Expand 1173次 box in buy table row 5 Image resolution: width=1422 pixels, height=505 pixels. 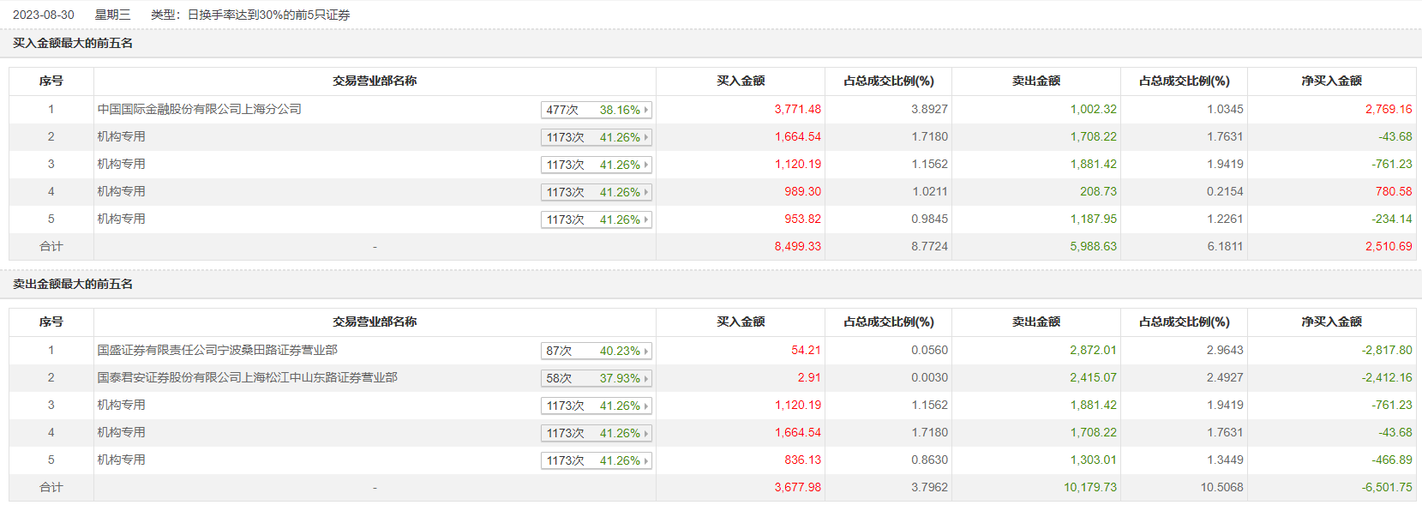coord(597,219)
